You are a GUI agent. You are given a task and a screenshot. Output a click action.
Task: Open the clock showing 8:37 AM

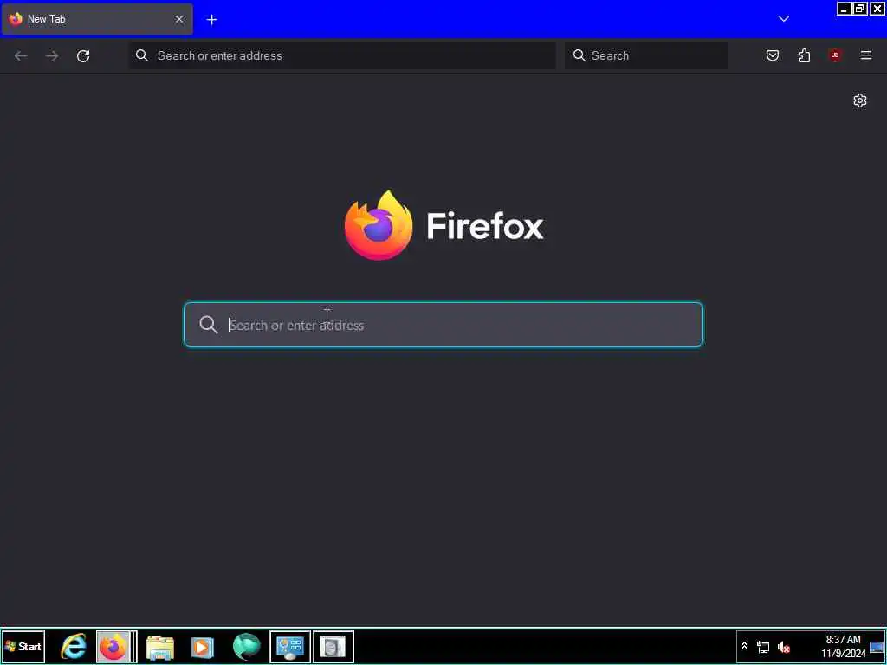[x=844, y=646]
